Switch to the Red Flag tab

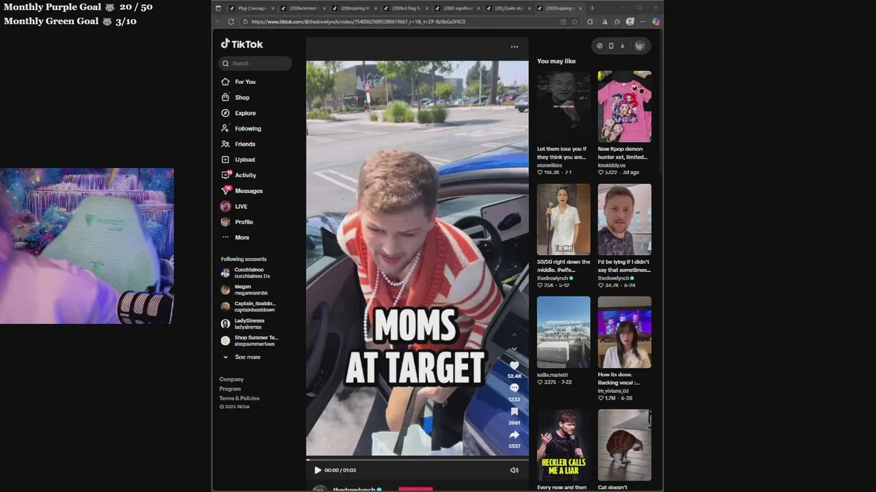tap(405, 8)
